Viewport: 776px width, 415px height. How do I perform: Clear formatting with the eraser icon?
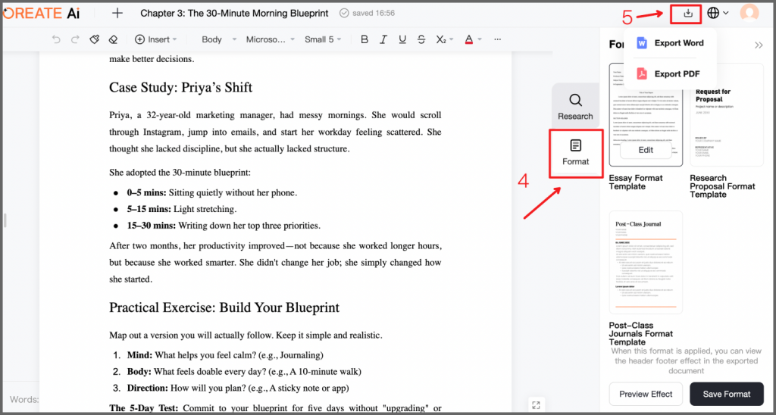click(114, 39)
